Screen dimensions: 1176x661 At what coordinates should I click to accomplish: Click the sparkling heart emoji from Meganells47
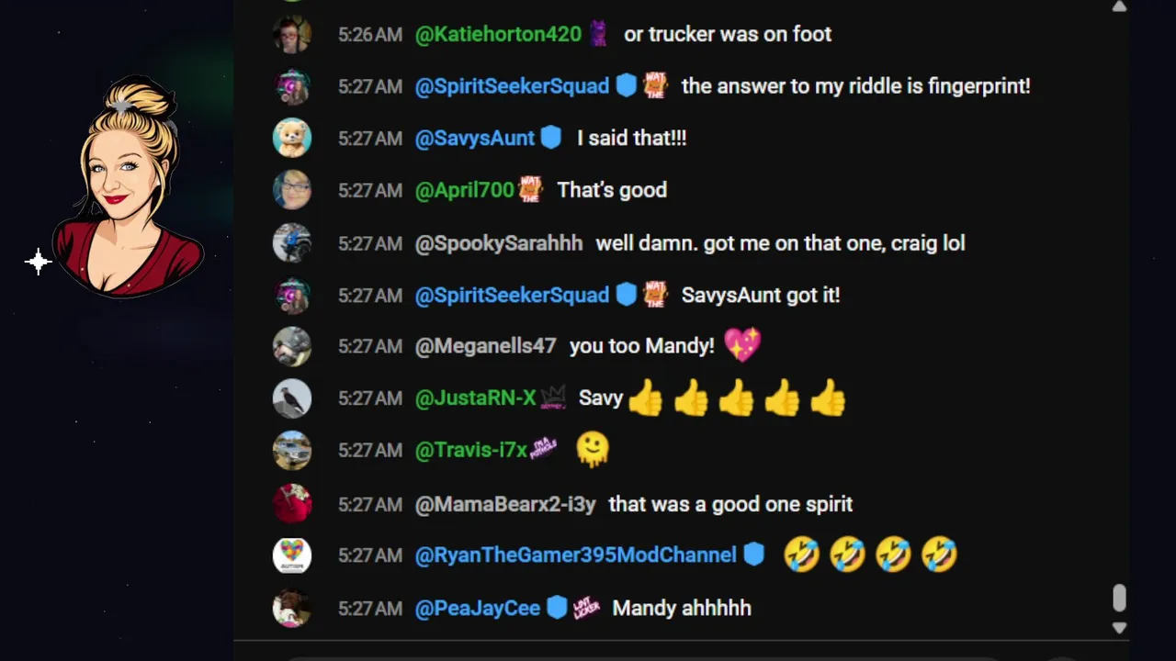[x=742, y=346]
